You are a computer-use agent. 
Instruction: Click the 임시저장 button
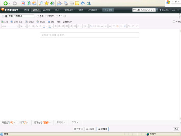point(90,129)
